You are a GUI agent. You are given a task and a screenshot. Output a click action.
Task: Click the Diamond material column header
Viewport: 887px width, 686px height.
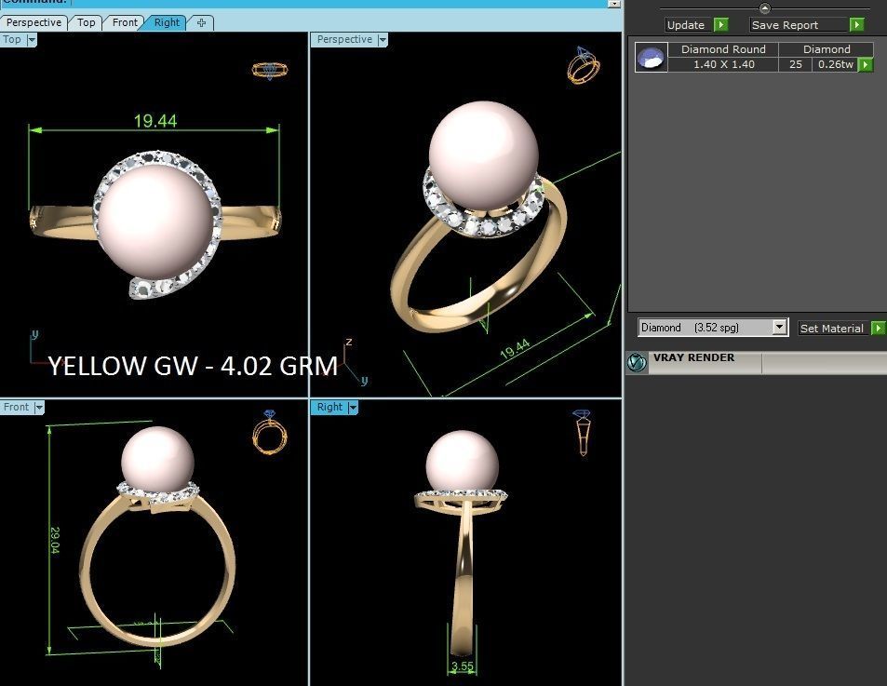827,49
